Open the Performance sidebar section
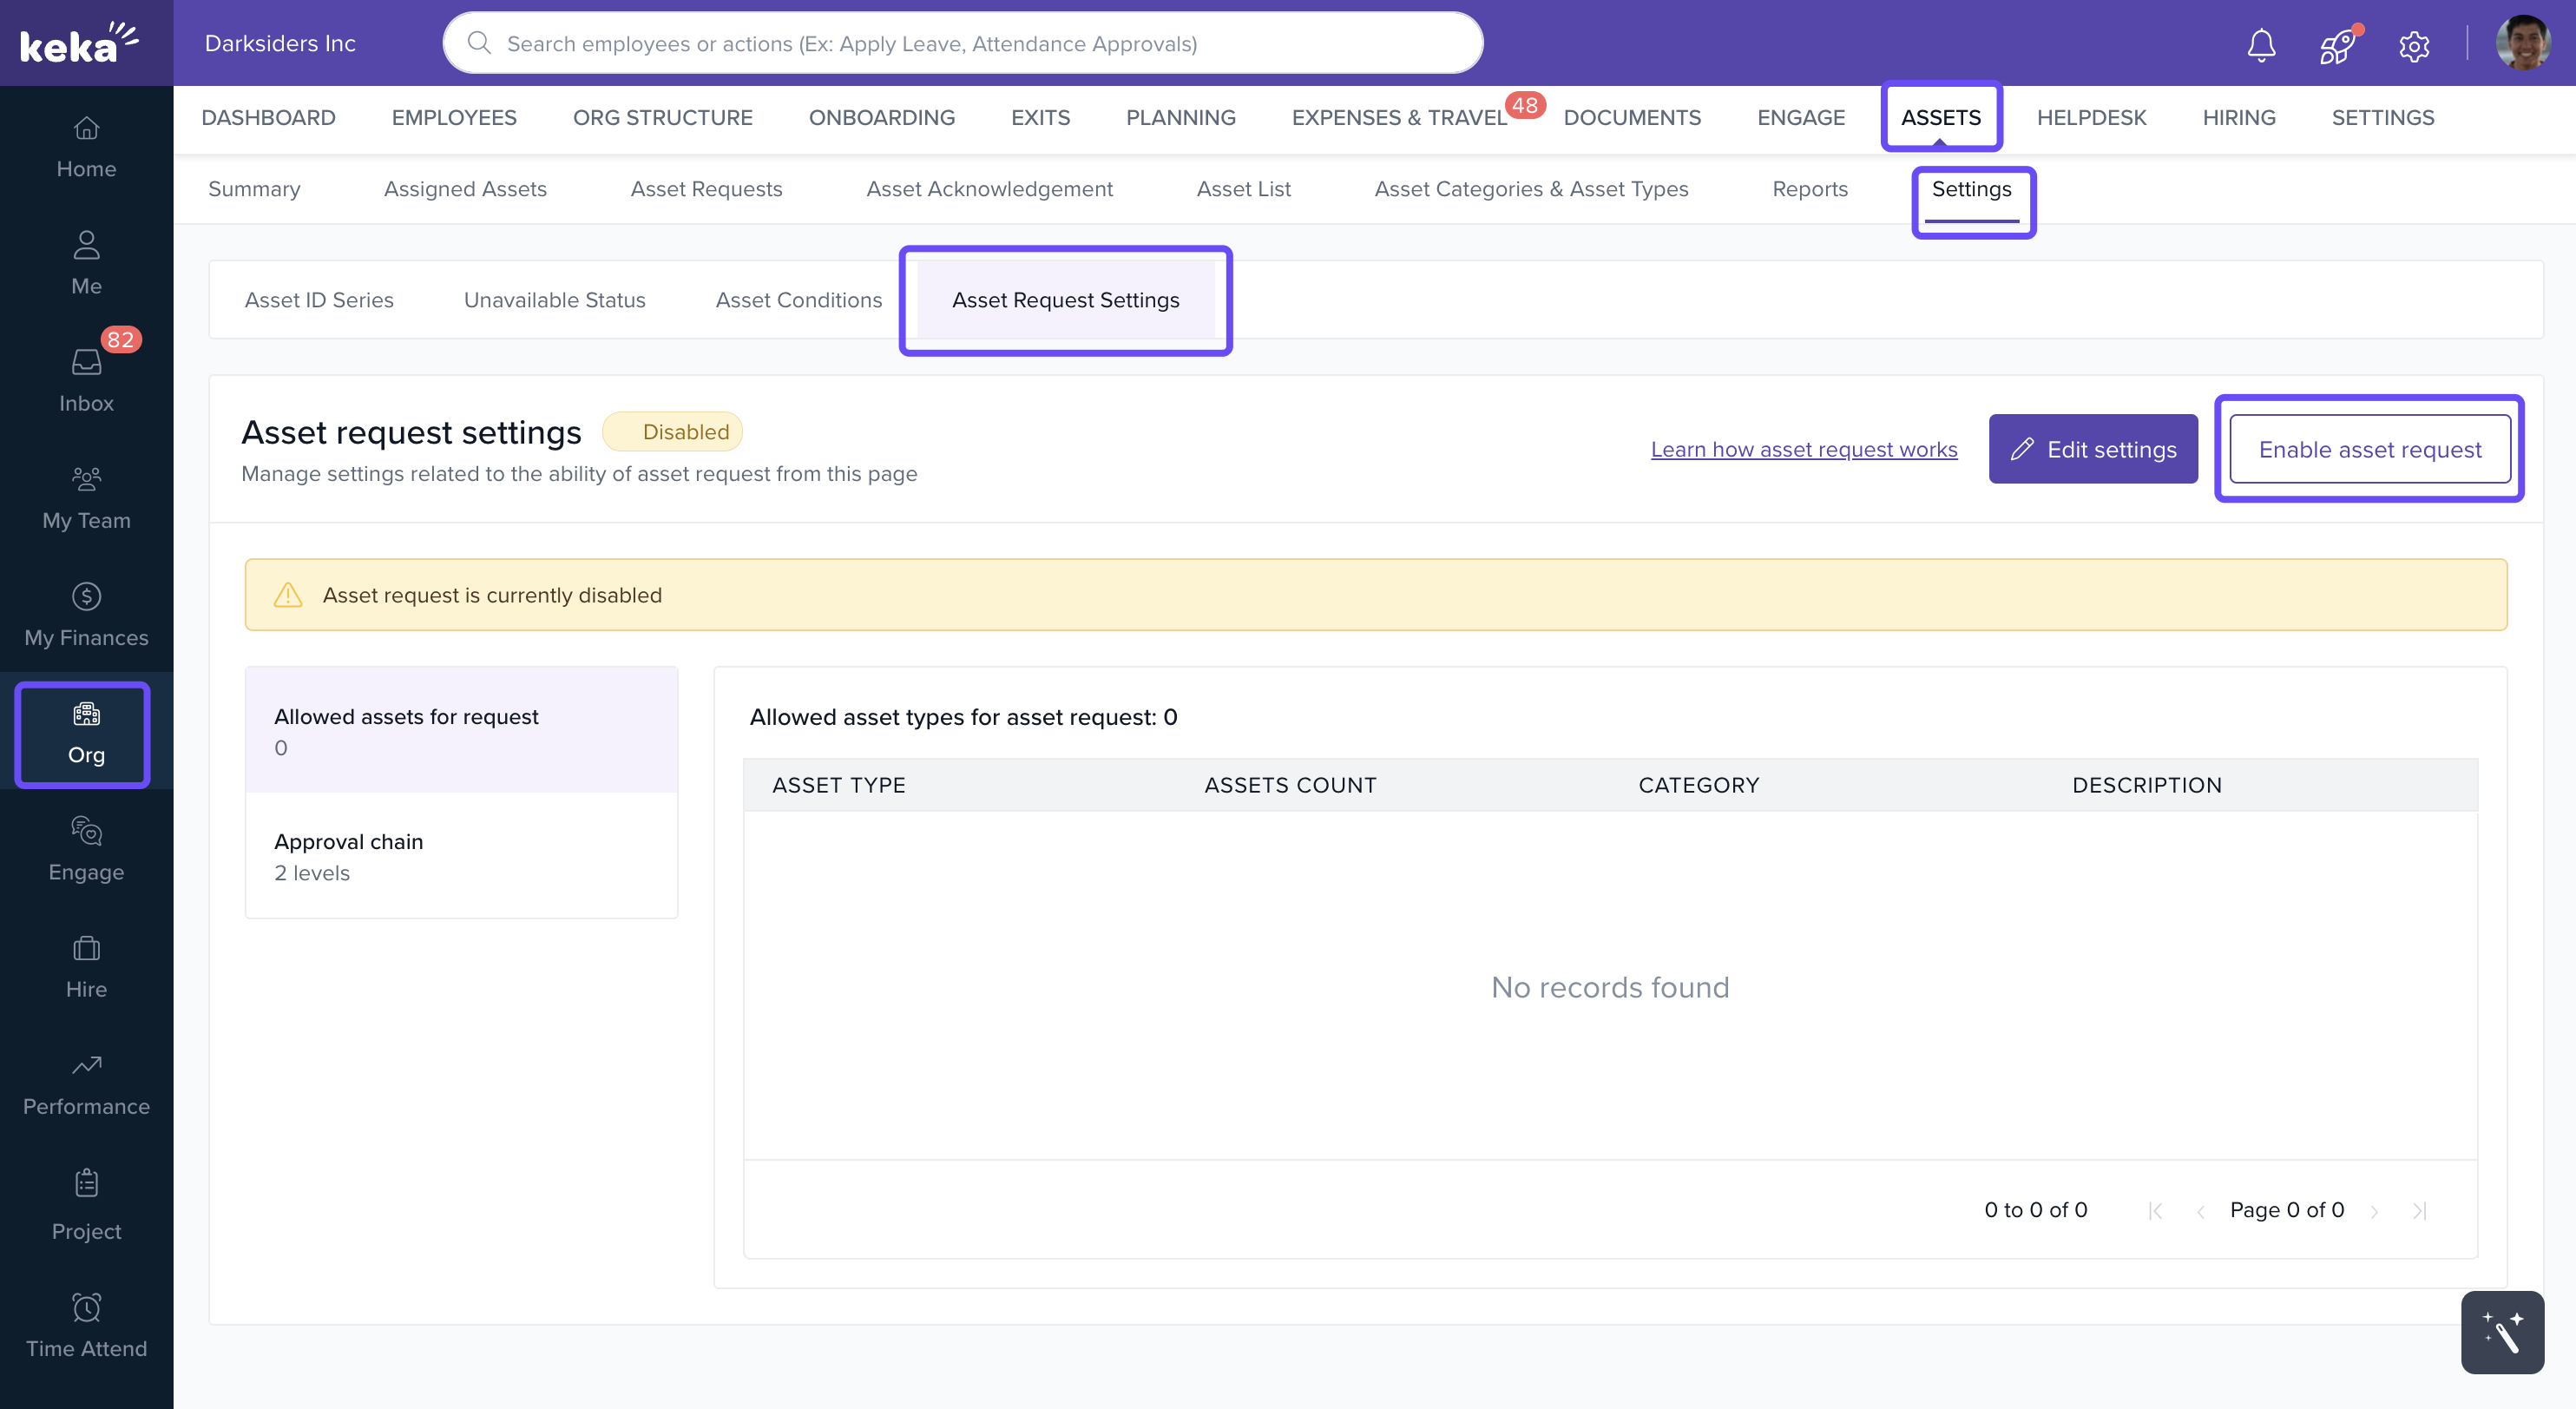This screenshot has height=1409, width=2576. (x=86, y=1083)
